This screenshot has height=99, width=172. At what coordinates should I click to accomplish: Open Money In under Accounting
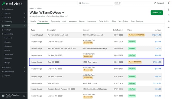pos(7,42)
